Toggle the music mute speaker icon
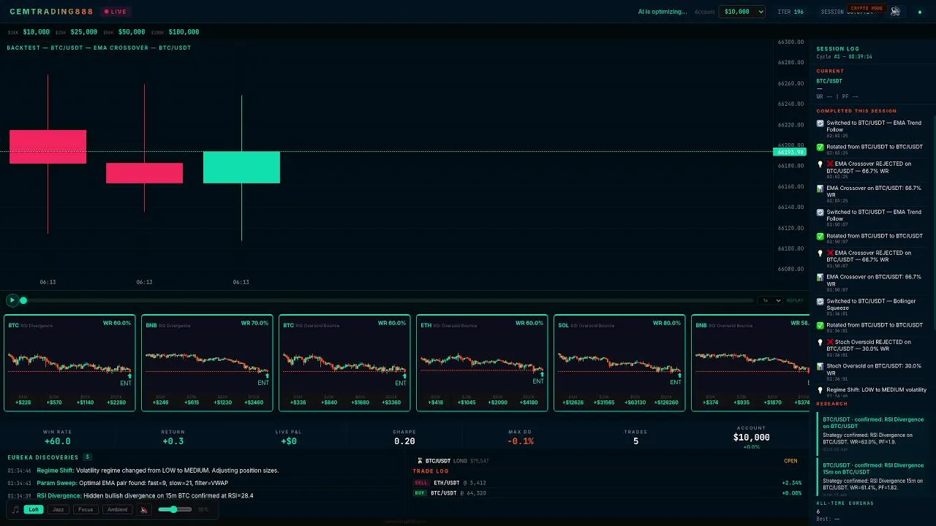This screenshot has width=936, height=526. tap(144, 509)
